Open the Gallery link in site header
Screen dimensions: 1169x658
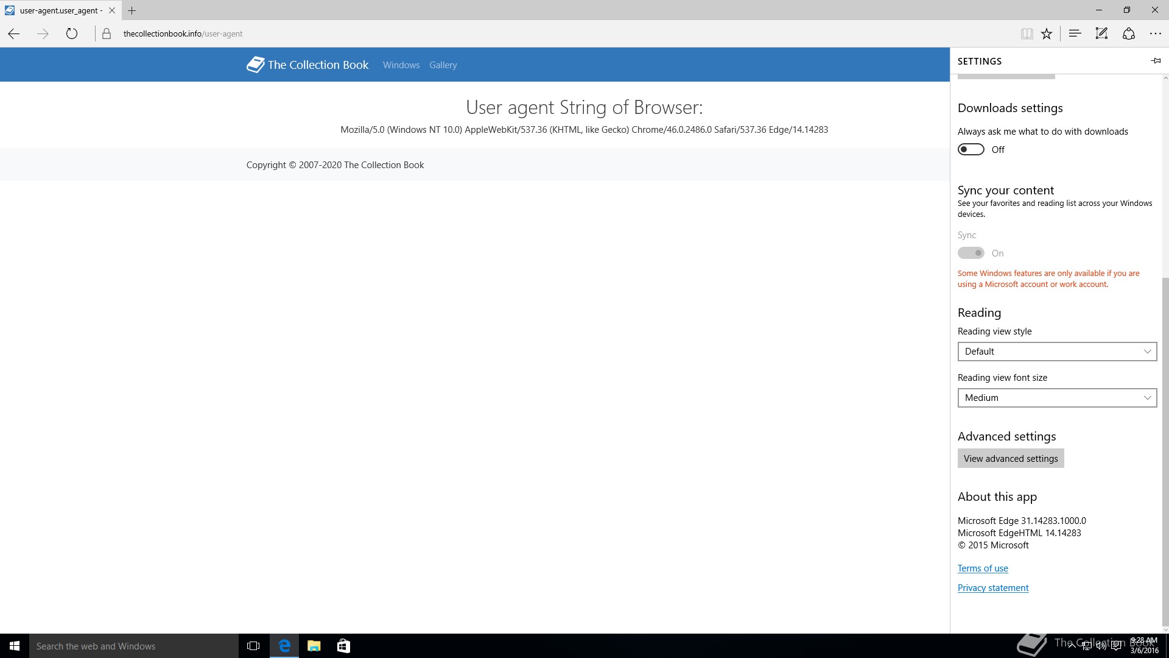click(443, 65)
